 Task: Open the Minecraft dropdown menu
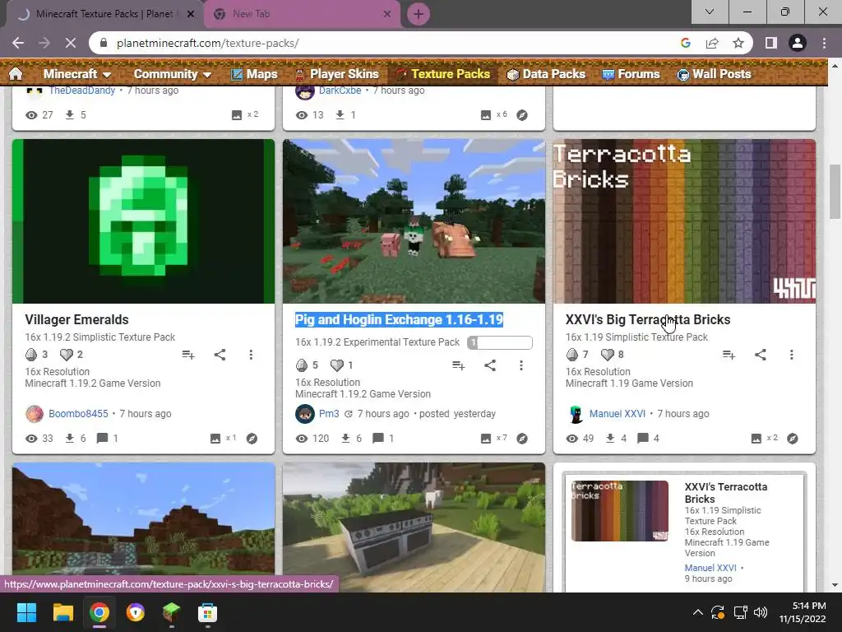(x=76, y=74)
